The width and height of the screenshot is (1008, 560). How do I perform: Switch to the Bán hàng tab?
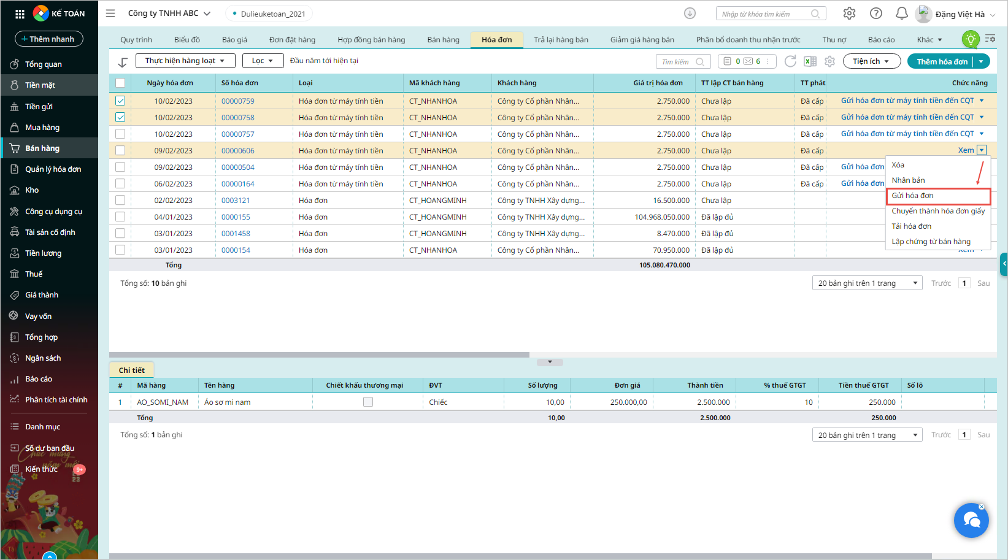coord(443,40)
